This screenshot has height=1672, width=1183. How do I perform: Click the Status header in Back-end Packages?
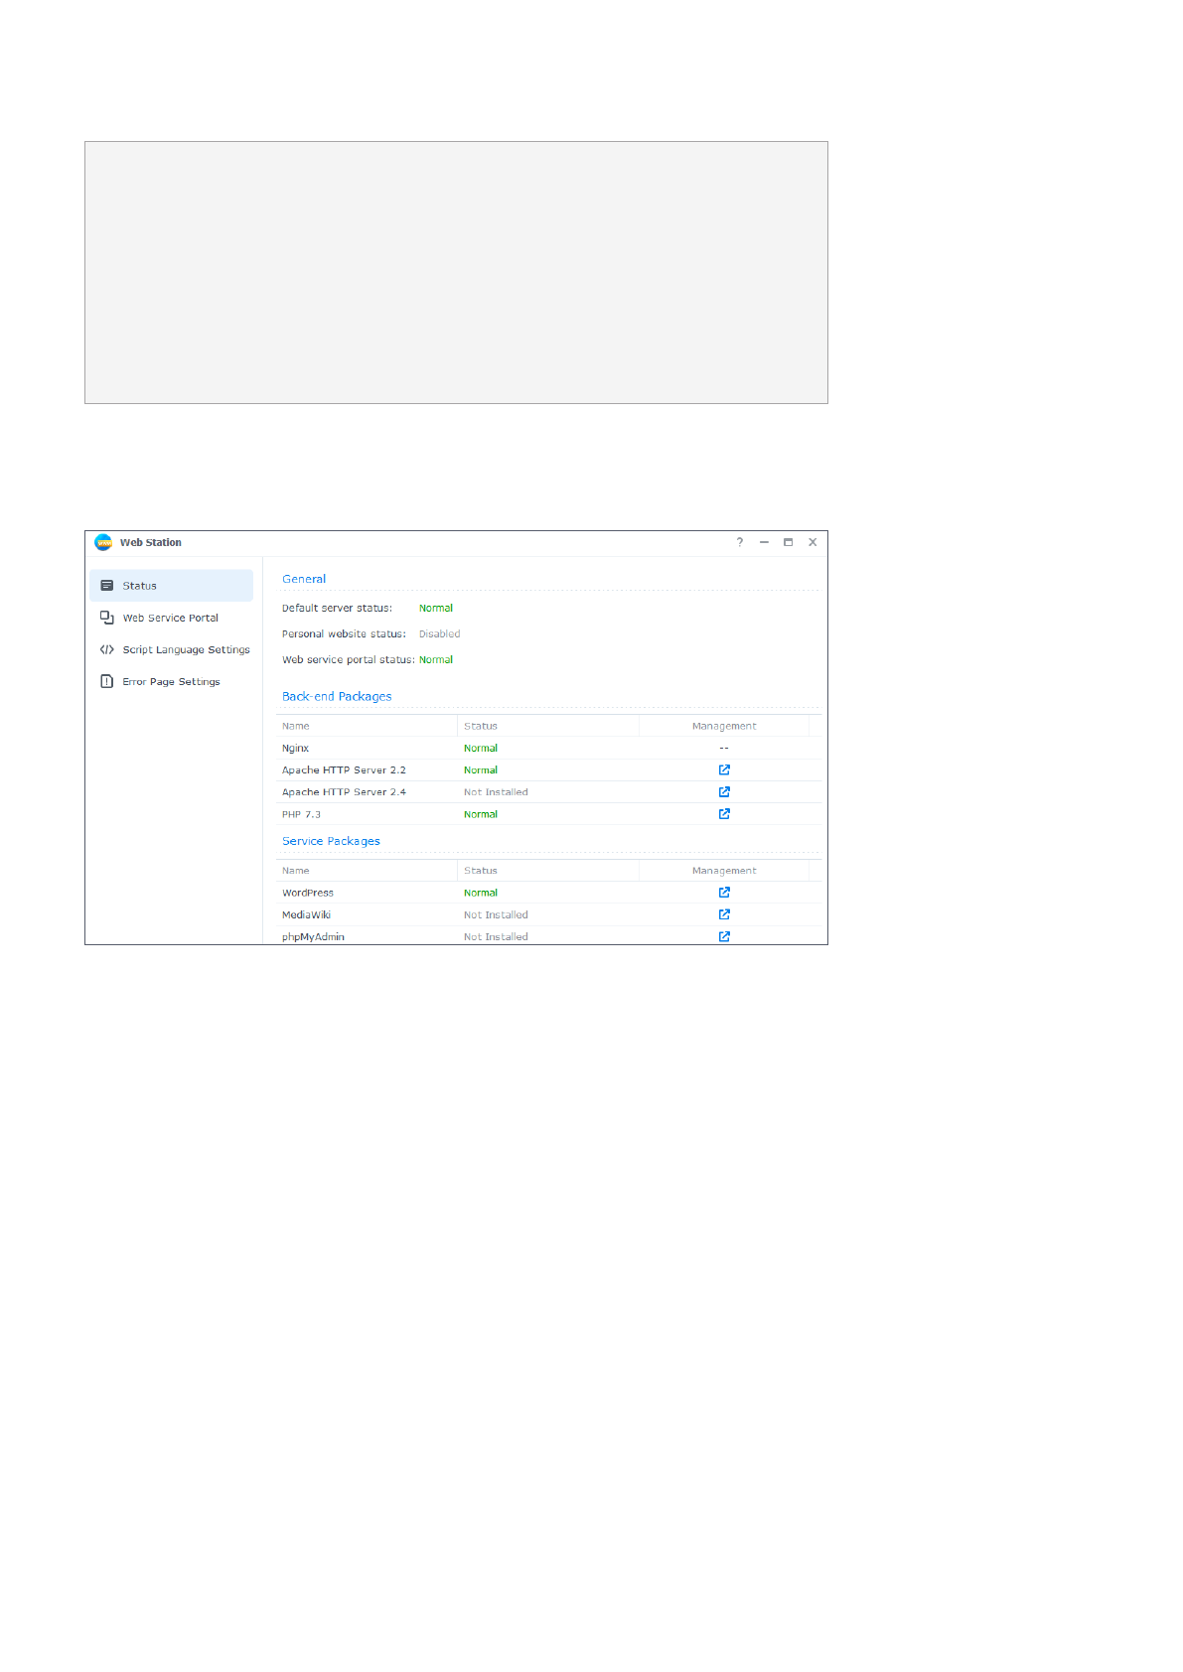481,726
